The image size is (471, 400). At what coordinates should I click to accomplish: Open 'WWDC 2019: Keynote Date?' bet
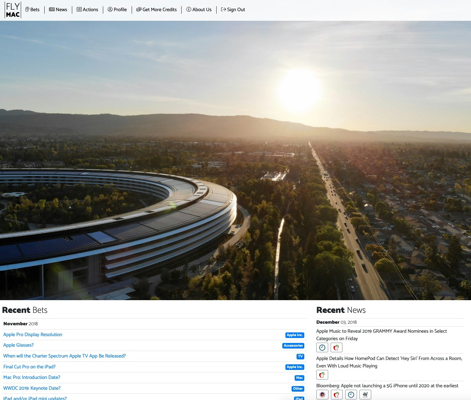(x=32, y=388)
